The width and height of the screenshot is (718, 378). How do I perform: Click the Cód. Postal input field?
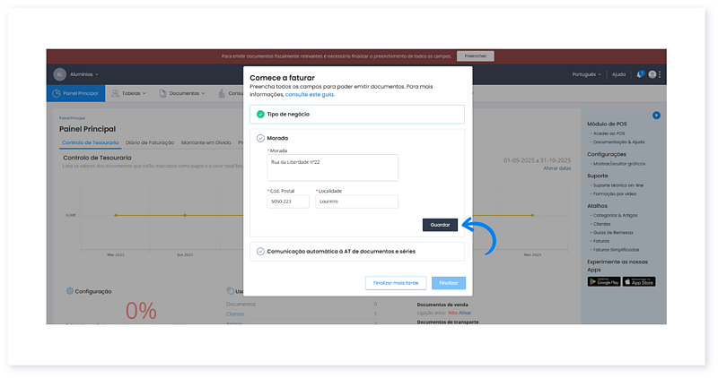click(x=288, y=202)
